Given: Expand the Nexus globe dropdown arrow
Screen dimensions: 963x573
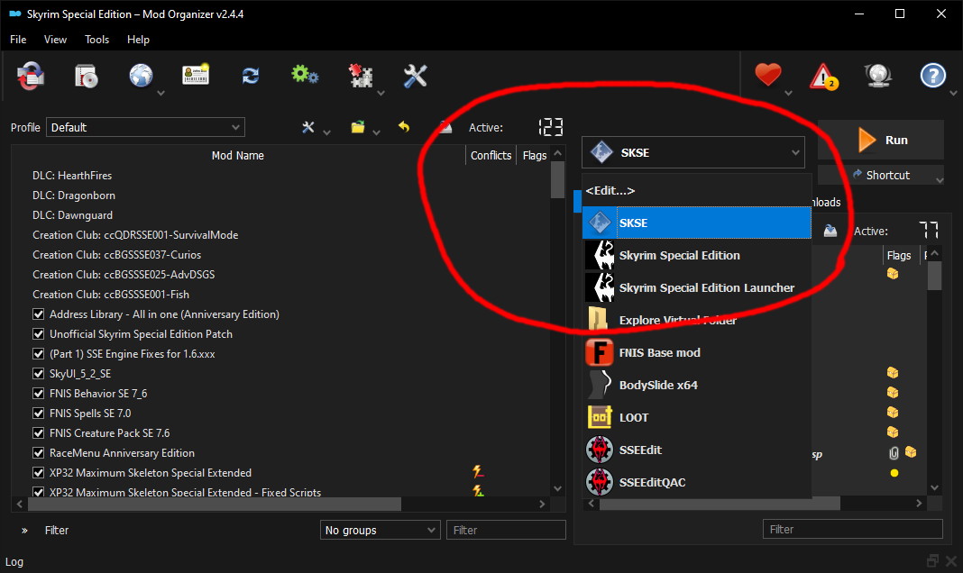Looking at the screenshot, I should point(160,94).
